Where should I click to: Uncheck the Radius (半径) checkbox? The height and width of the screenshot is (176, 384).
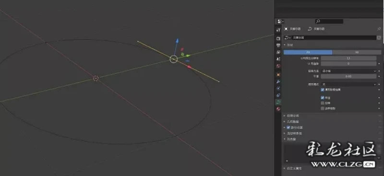click(323, 98)
